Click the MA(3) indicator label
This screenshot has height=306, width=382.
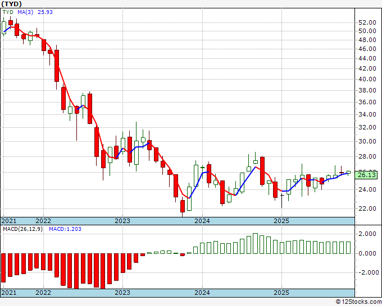coord(25,12)
